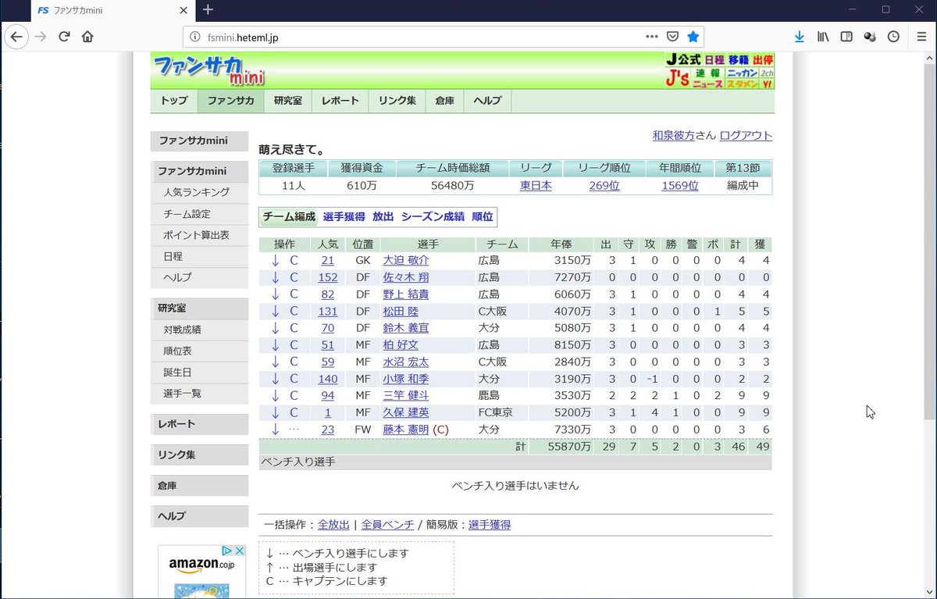
Task: Open ヘルプ in the site menu
Action: point(488,101)
